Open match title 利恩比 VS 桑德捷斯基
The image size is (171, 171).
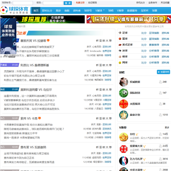point(35,65)
